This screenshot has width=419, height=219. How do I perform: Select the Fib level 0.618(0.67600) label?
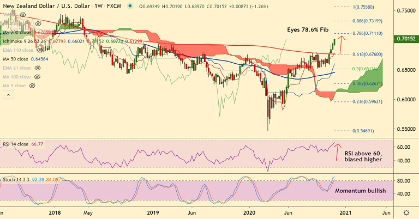coord(367,54)
